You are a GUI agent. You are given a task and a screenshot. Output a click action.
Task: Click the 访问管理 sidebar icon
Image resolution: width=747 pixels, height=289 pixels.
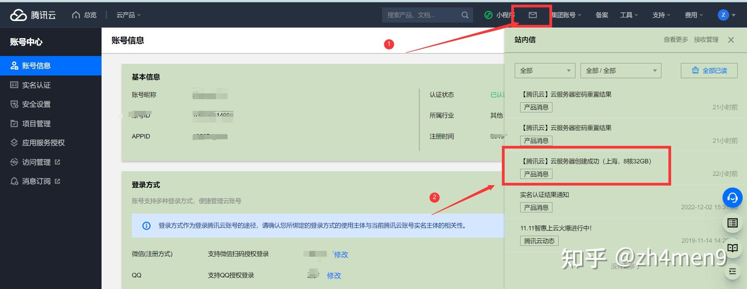click(x=14, y=162)
